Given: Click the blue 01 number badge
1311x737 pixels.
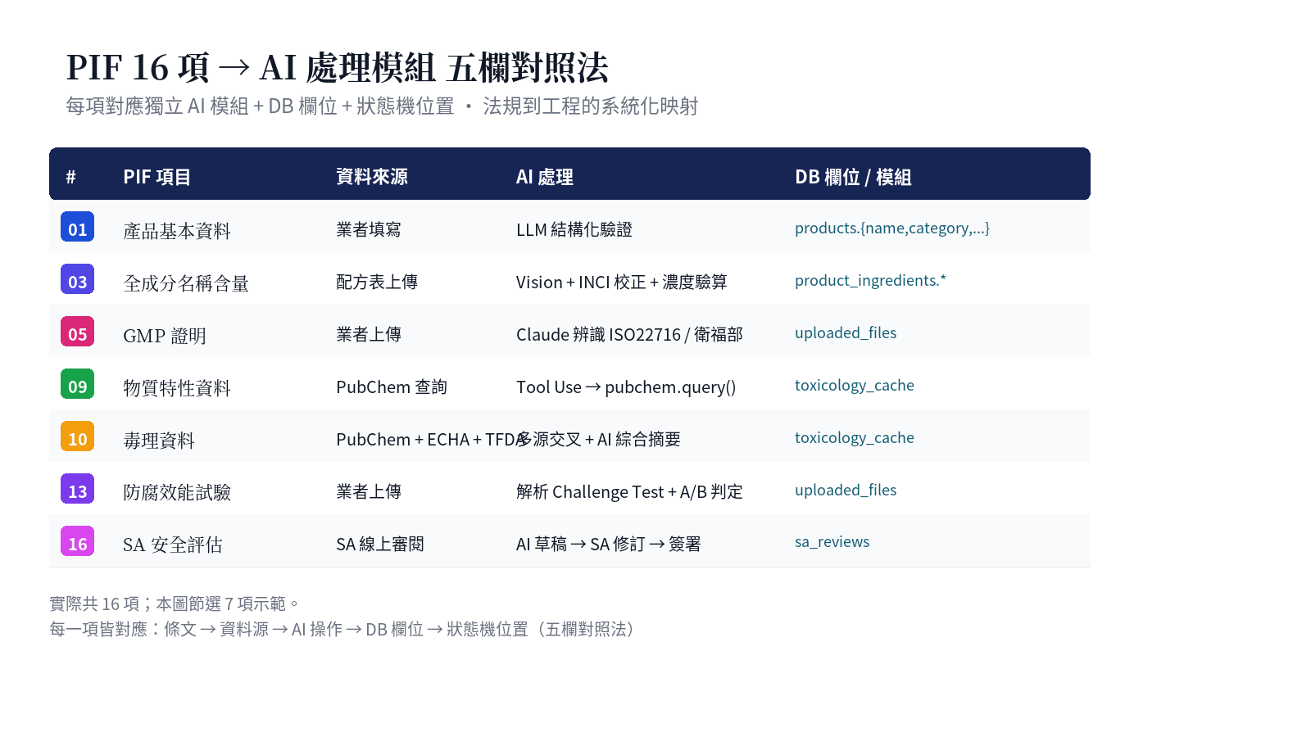Looking at the screenshot, I should (x=77, y=227).
